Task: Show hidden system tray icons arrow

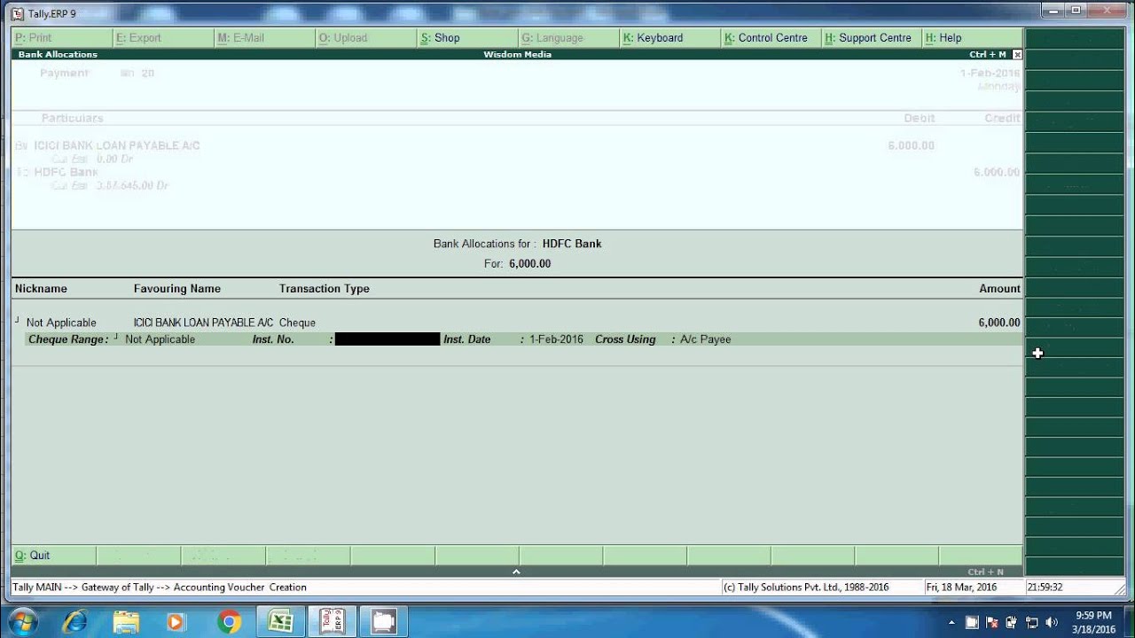Action: click(951, 622)
